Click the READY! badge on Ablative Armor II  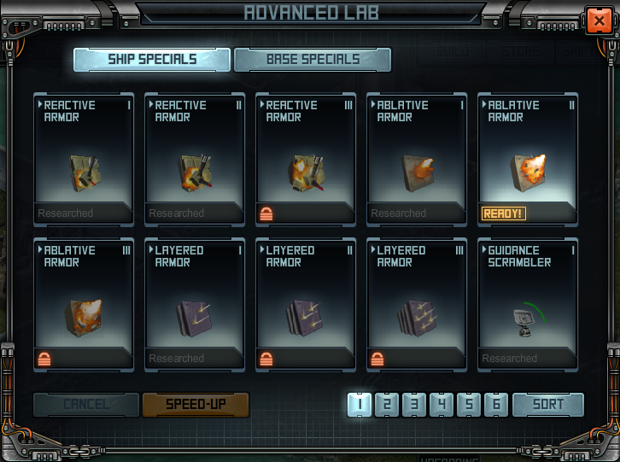[x=503, y=213]
